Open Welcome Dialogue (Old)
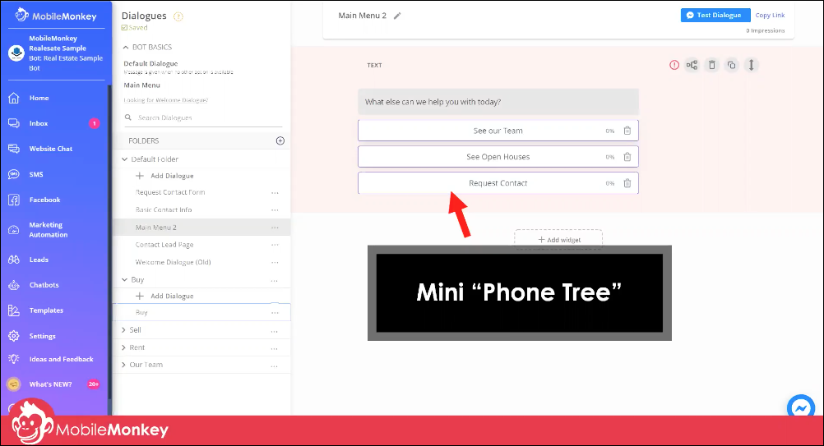This screenshot has height=446, width=824. point(173,262)
